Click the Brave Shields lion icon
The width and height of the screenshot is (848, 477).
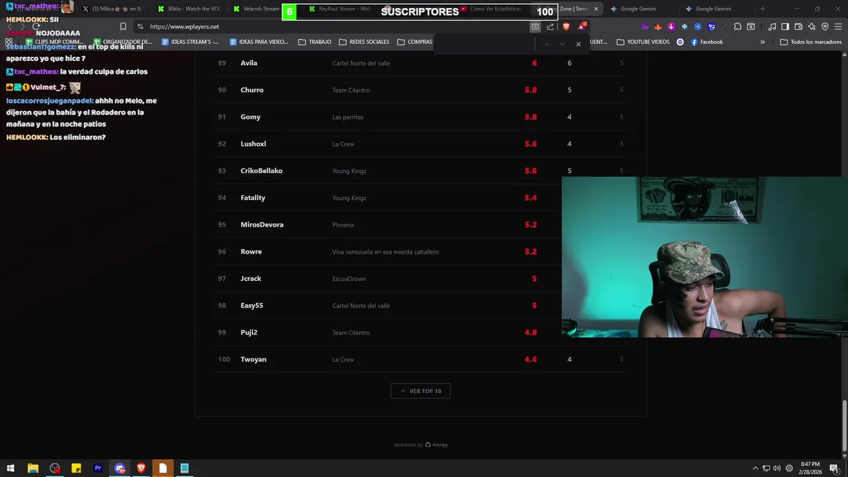tap(566, 26)
